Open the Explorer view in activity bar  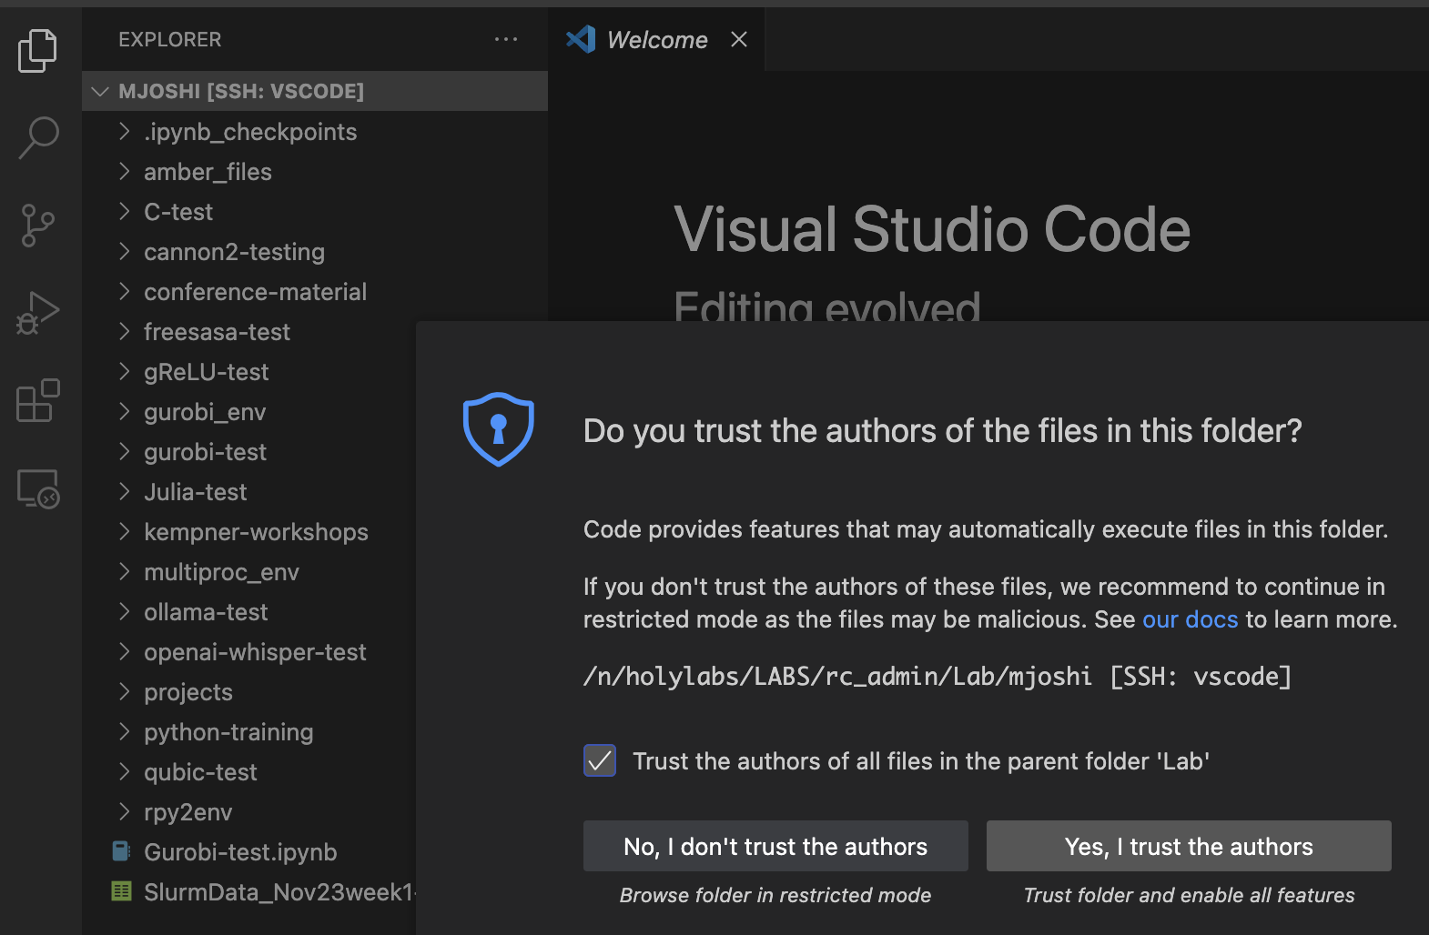coord(37,50)
